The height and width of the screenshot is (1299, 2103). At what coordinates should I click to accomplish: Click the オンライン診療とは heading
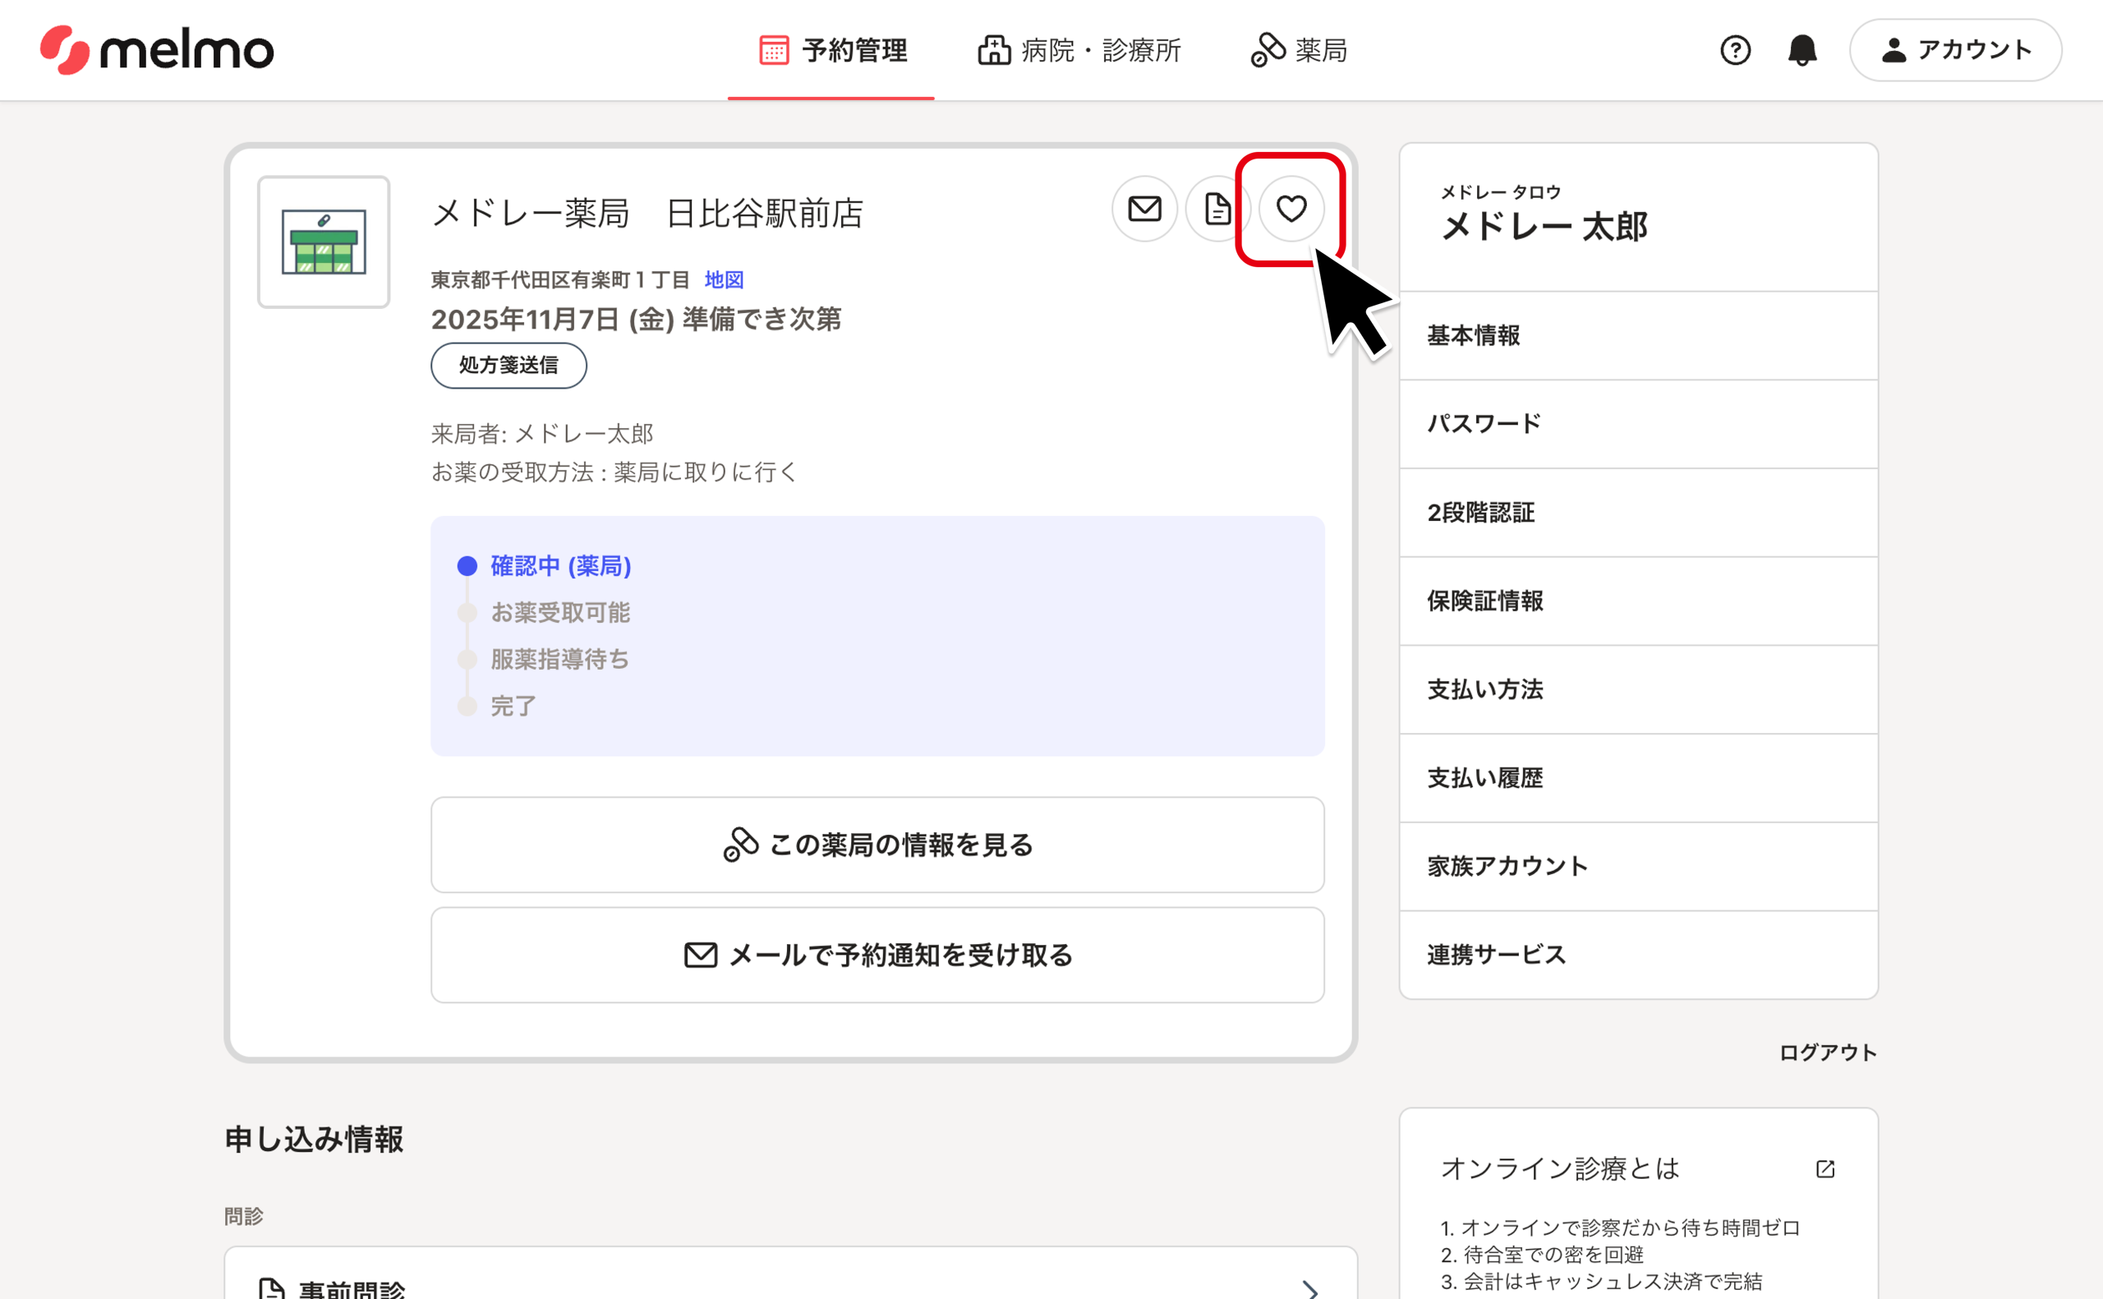pos(1559,1168)
